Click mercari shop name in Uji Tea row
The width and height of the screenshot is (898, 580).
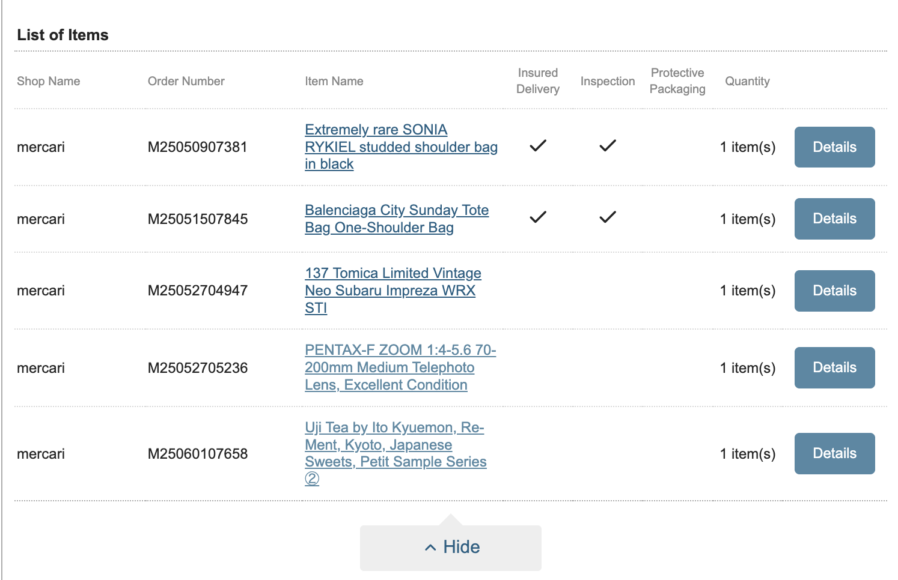point(41,454)
